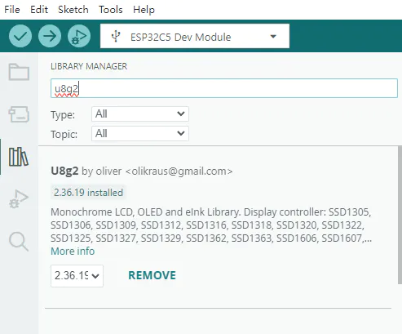The width and height of the screenshot is (402, 334).
Task: Expand the ESP32C5 Dev Module board dropdown
Action: point(195,36)
